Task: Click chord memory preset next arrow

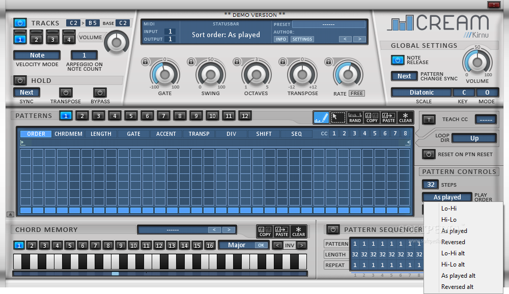Action: [x=229, y=230]
